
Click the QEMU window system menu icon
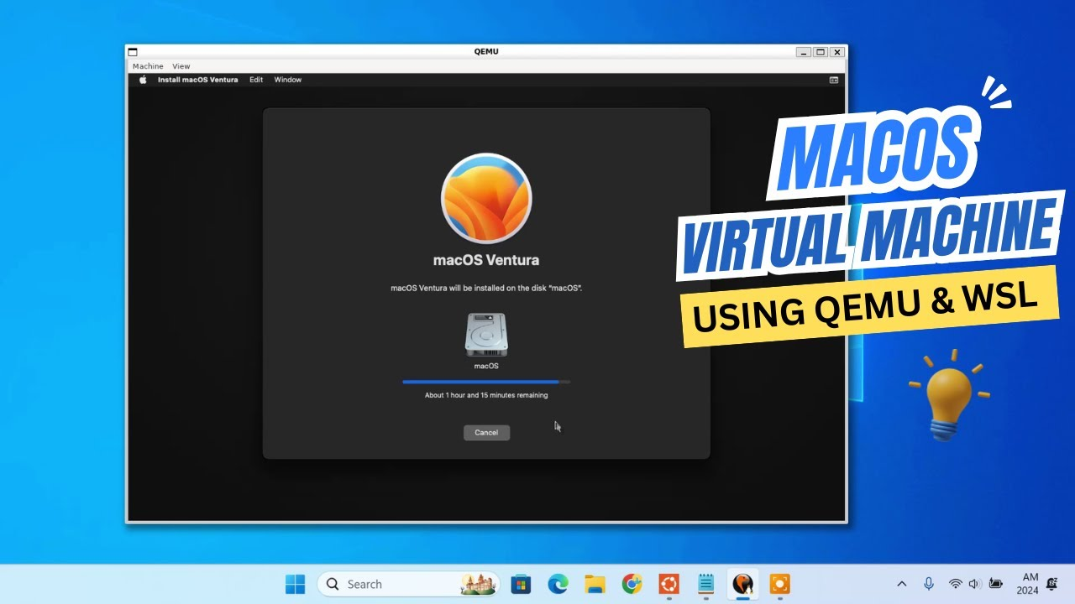[x=133, y=52]
